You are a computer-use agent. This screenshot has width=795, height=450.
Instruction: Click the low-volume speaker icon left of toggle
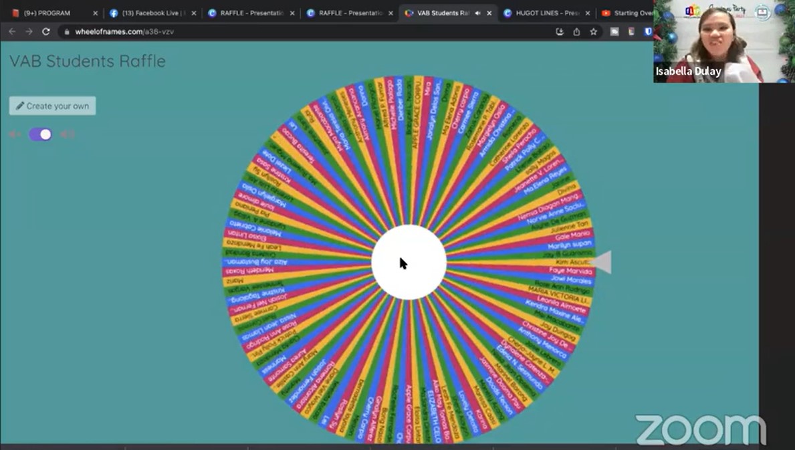(15, 134)
